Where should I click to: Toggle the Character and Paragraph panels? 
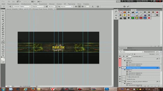(x=98, y=7)
